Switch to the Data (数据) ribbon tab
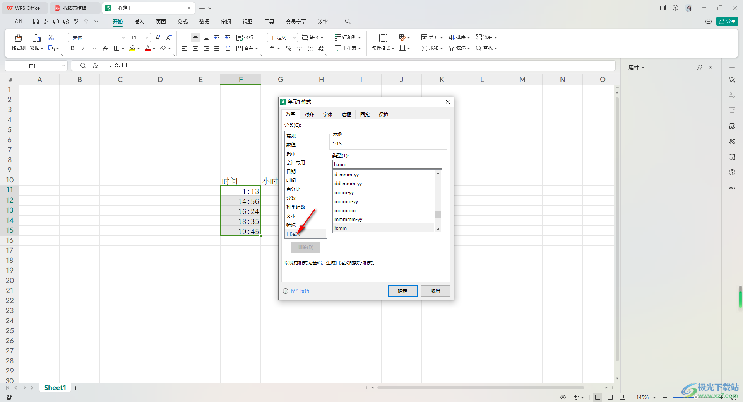This screenshot has width=743, height=402. pos(204,22)
